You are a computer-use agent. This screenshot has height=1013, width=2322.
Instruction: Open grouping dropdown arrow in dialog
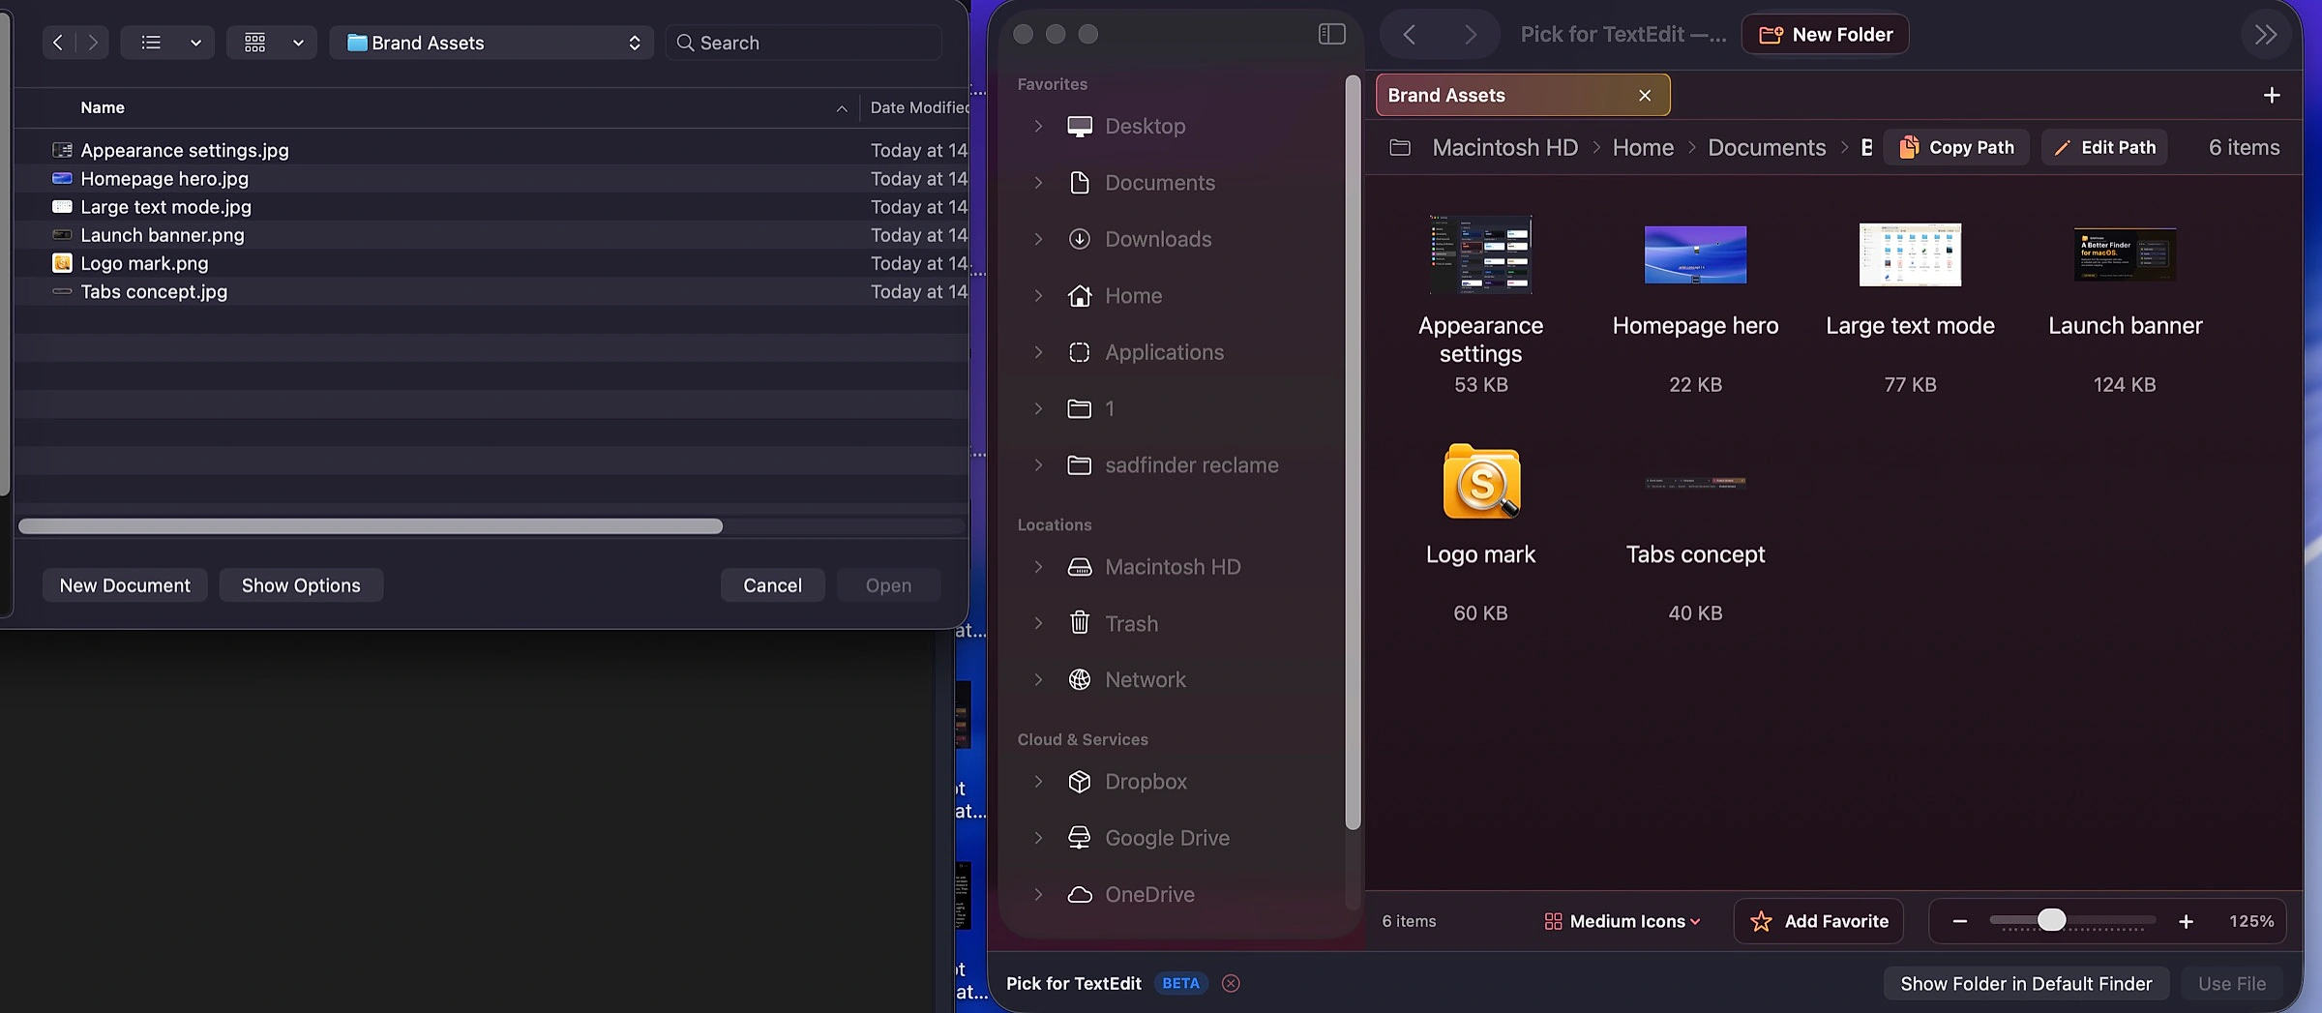pos(299,43)
